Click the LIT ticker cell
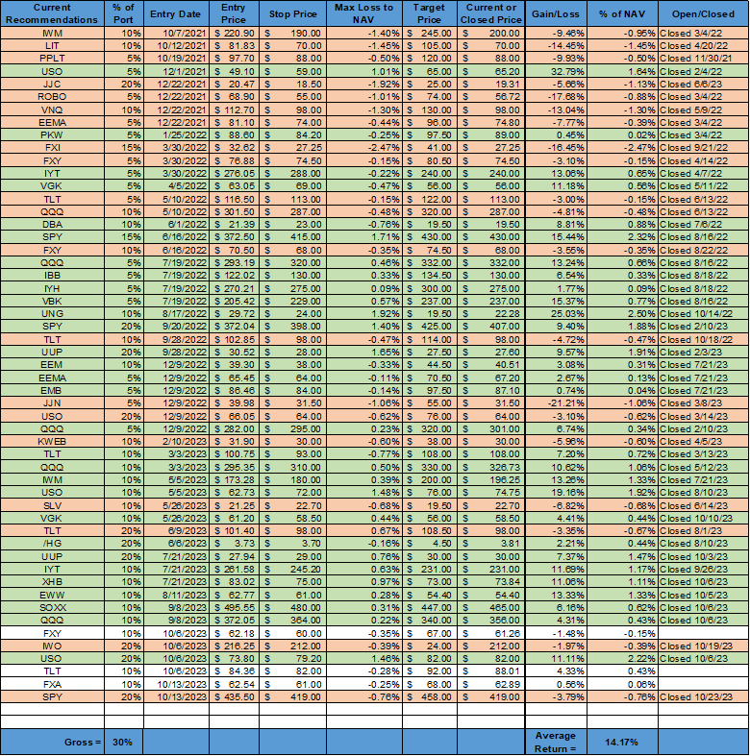Screen dimensions: 750x756 coord(52,46)
